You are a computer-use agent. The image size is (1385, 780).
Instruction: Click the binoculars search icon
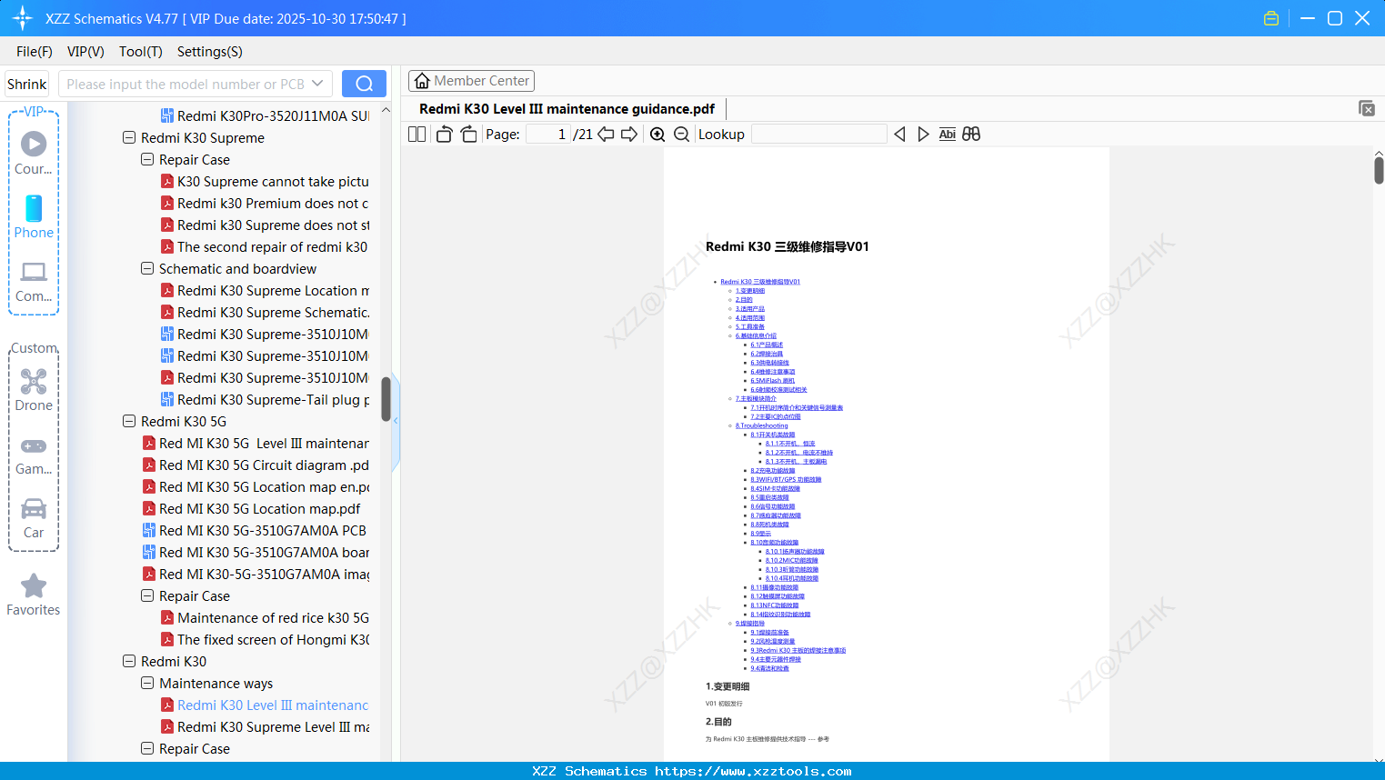coord(971,135)
